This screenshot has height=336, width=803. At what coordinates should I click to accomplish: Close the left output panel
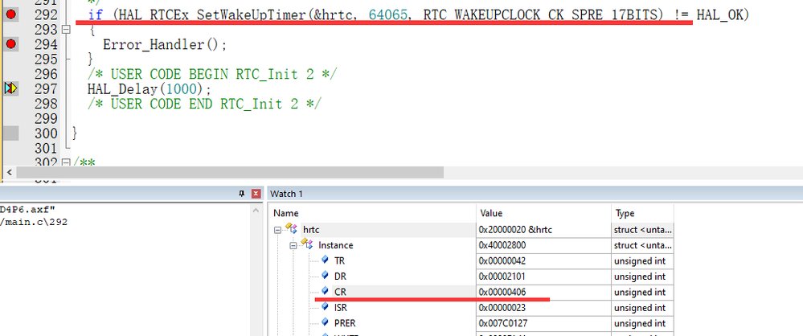(x=256, y=194)
